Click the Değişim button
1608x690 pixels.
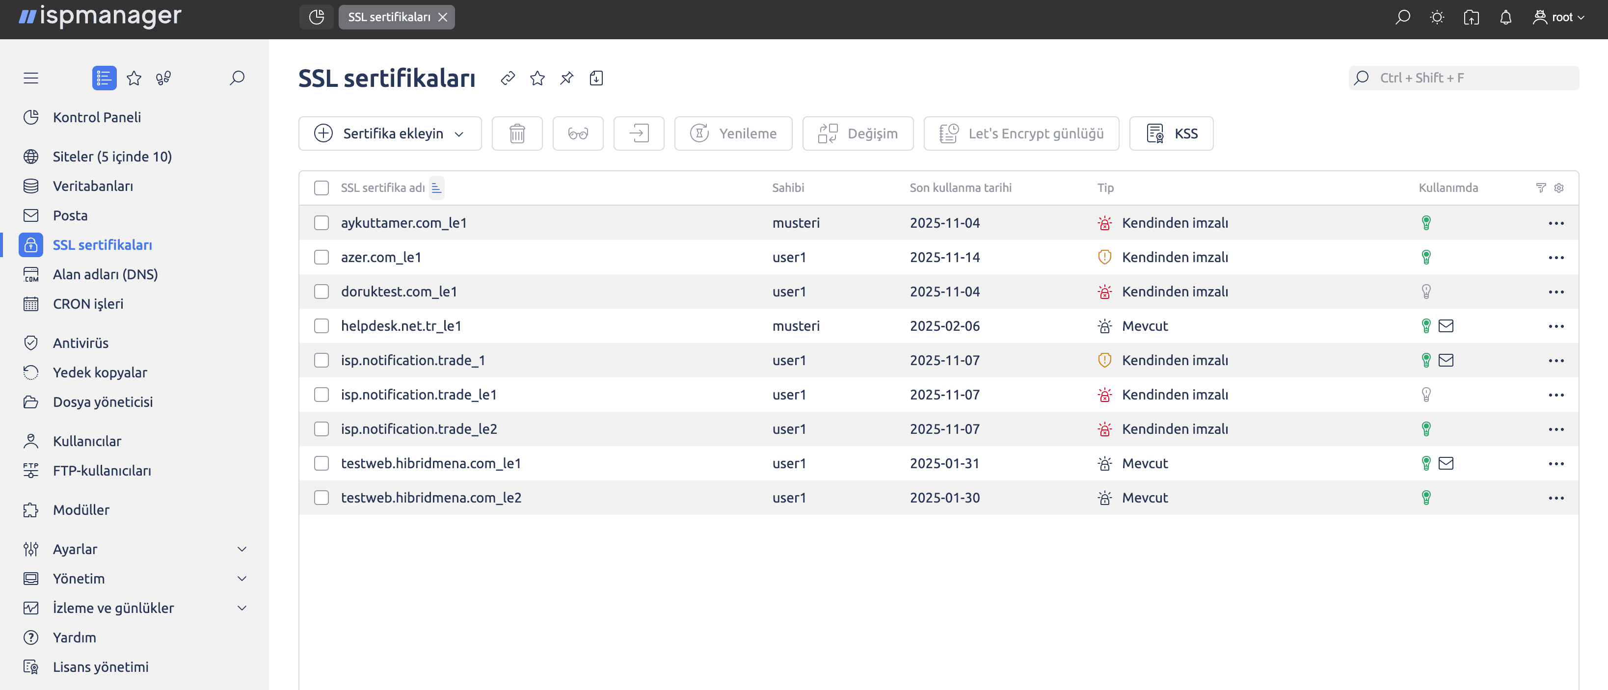click(x=858, y=133)
